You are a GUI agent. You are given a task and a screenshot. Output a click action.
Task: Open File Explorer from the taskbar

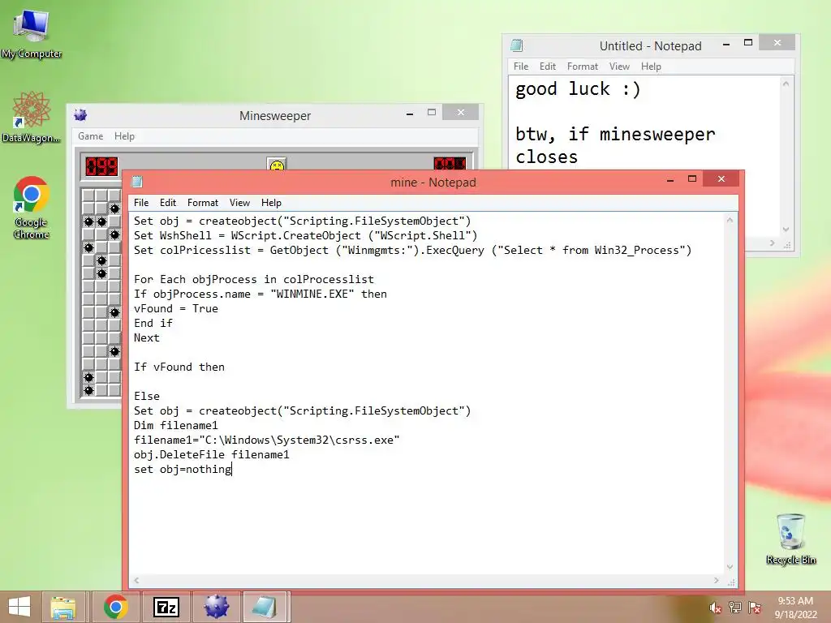(63, 607)
